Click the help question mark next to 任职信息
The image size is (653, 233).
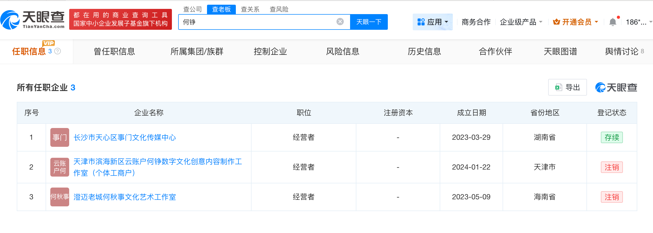click(58, 51)
